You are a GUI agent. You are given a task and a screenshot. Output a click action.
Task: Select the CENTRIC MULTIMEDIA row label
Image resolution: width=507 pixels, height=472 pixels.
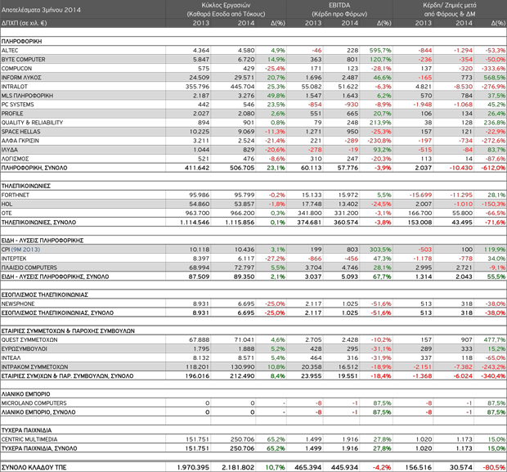coord(29,439)
